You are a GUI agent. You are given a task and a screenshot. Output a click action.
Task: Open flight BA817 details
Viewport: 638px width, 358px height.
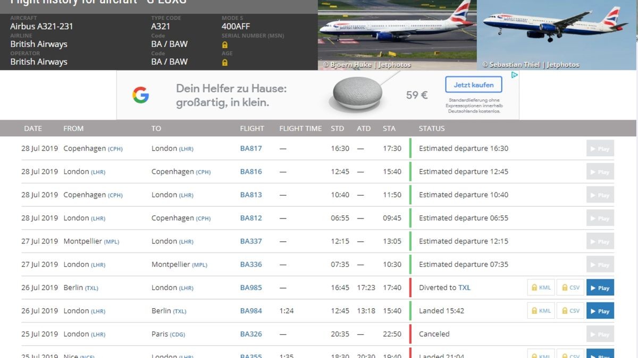tap(251, 149)
